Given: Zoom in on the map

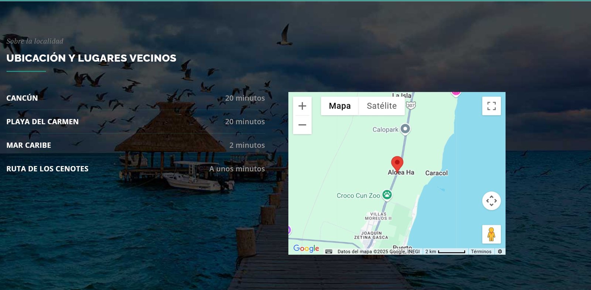Looking at the screenshot, I should point(302,106).
